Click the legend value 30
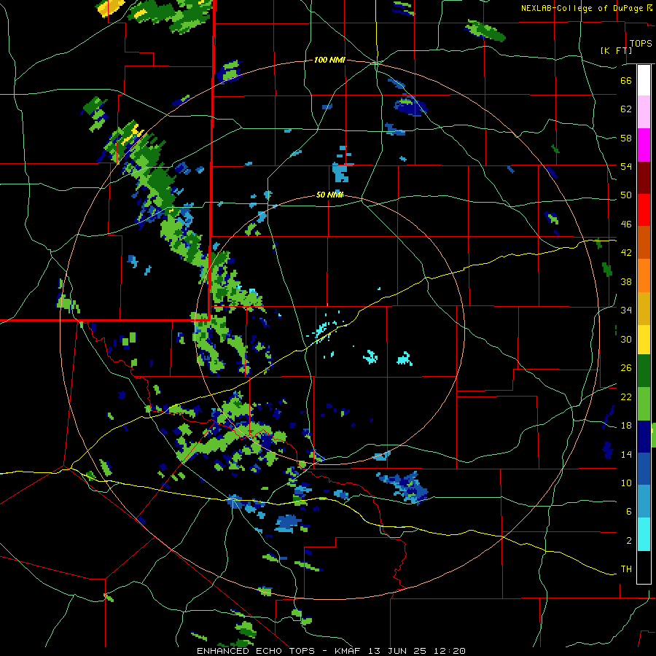Screen dimensions: 656x656 (626, 339)
